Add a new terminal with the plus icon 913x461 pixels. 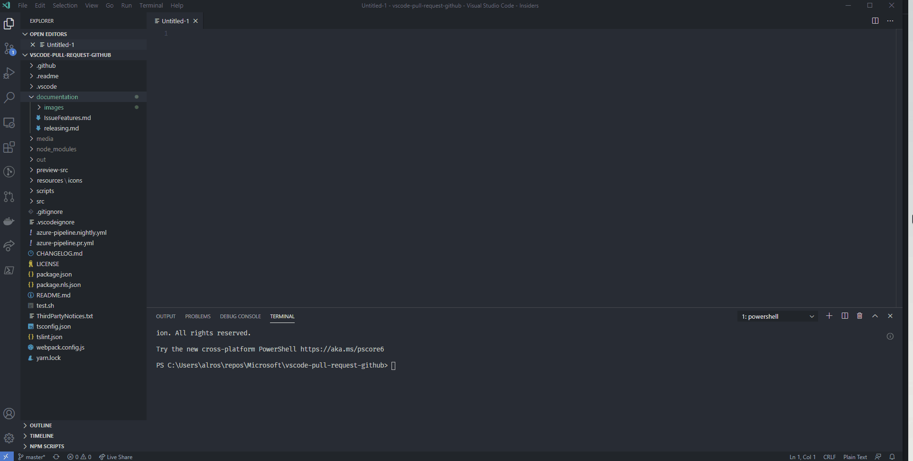(829, 316)
